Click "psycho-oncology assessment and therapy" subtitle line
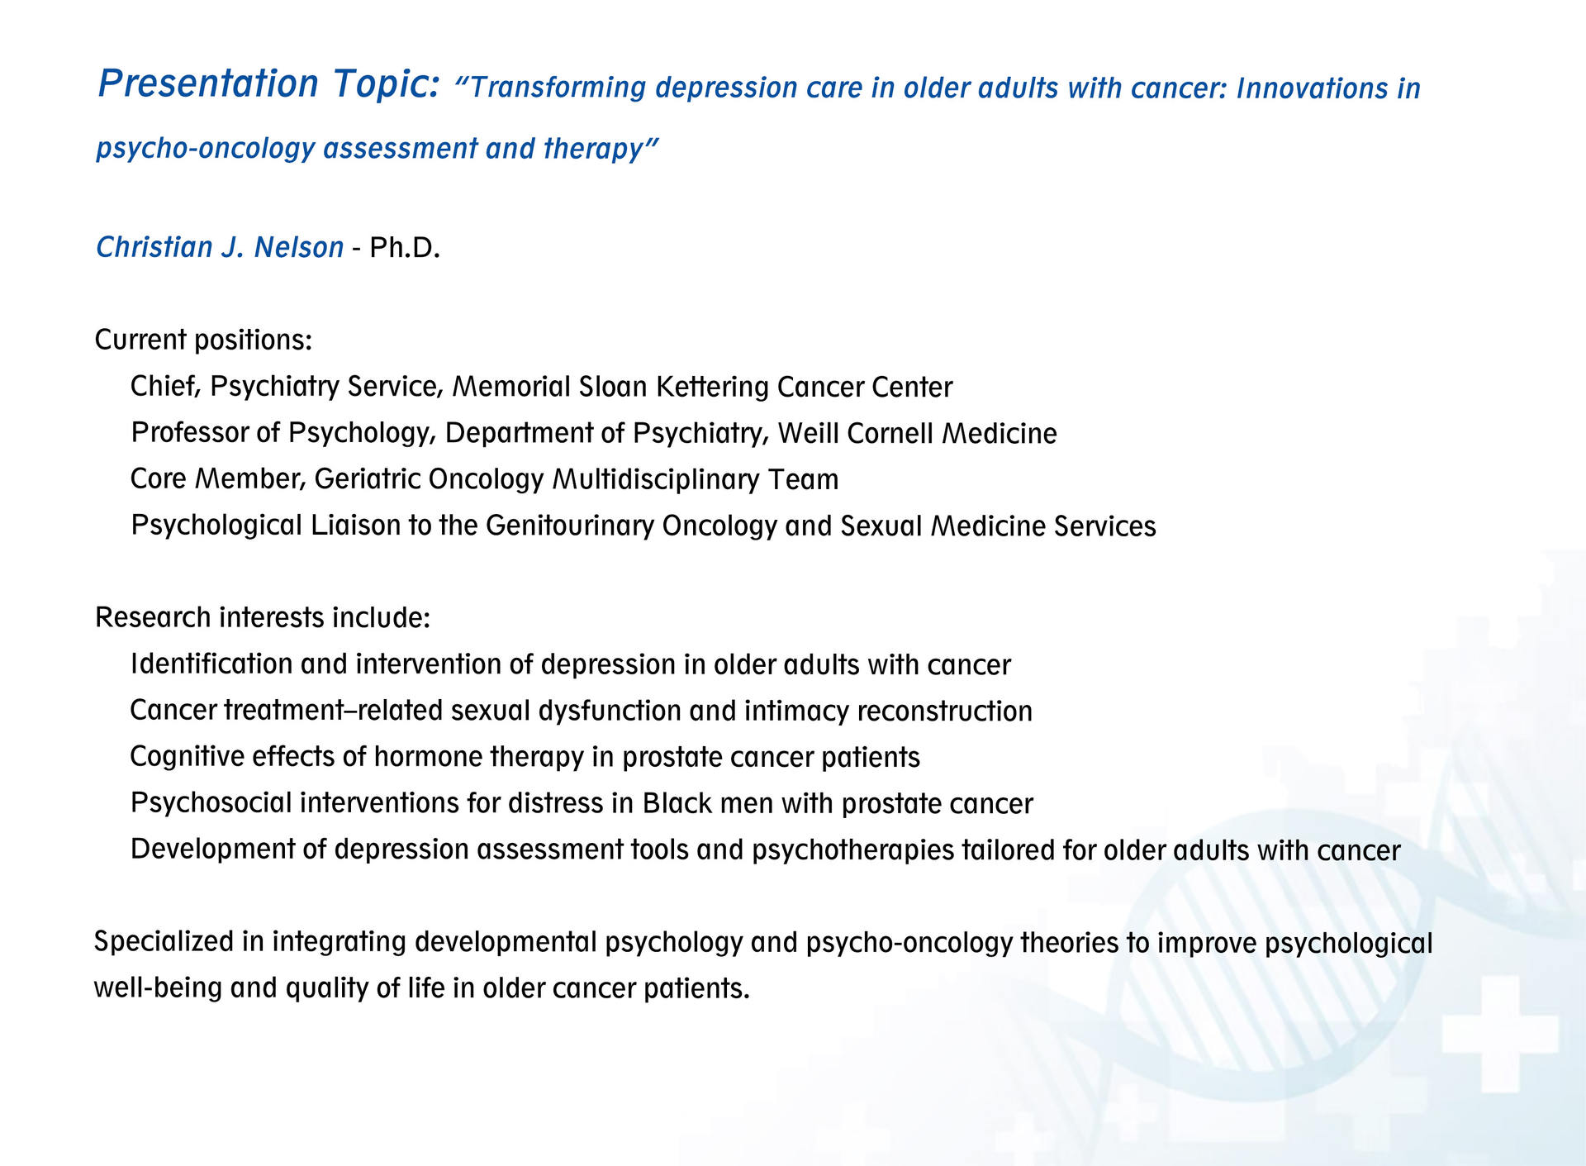This screenshot has width=1586, height=1166. (x=377, y=149)
